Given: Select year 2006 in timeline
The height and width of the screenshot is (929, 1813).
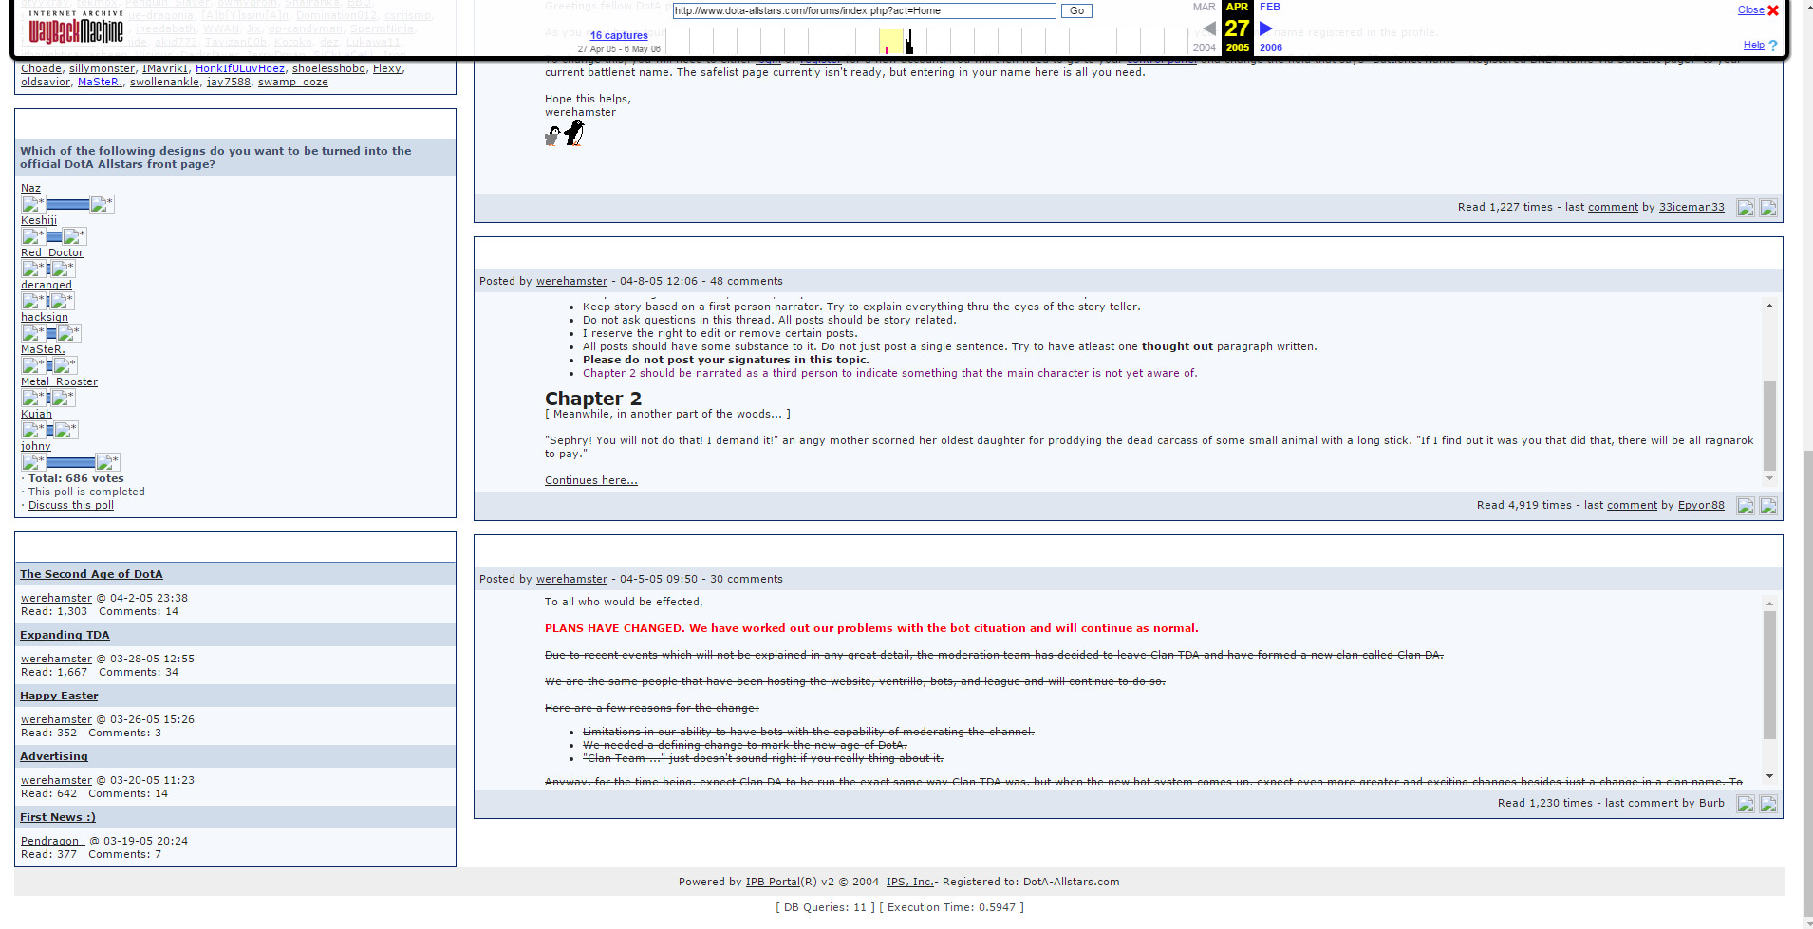Looking at the screenshot, I should (x=1271, y=47).
